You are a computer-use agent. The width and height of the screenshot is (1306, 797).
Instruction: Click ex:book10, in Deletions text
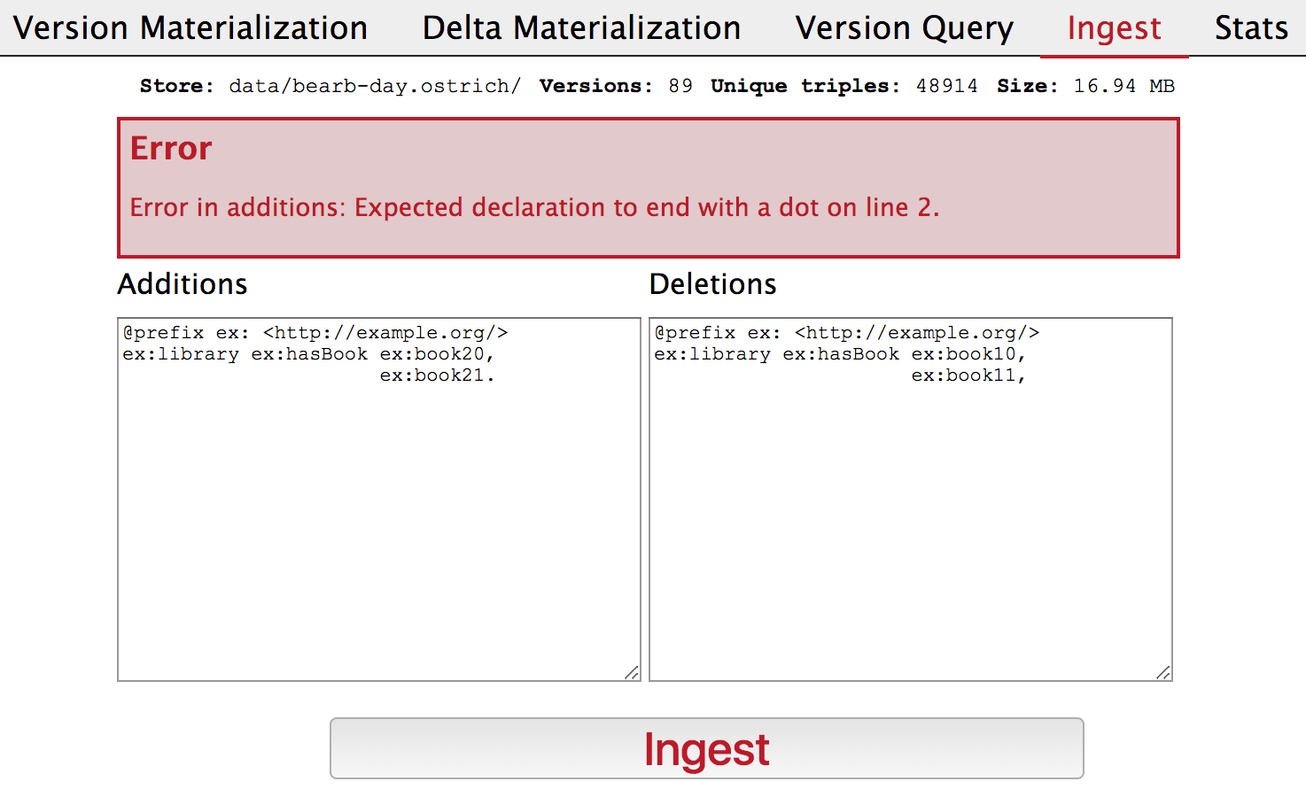click(968, 354)
